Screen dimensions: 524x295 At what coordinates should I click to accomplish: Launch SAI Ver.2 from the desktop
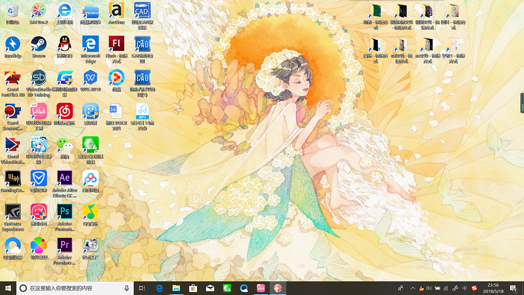click(x=39, y=14)
